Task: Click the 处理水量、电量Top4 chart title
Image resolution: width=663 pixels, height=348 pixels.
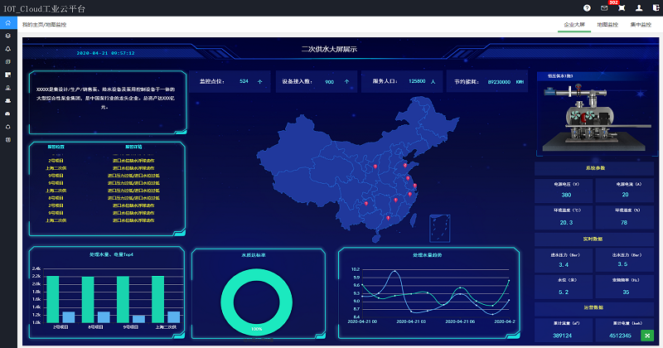Action: point(111,254)
